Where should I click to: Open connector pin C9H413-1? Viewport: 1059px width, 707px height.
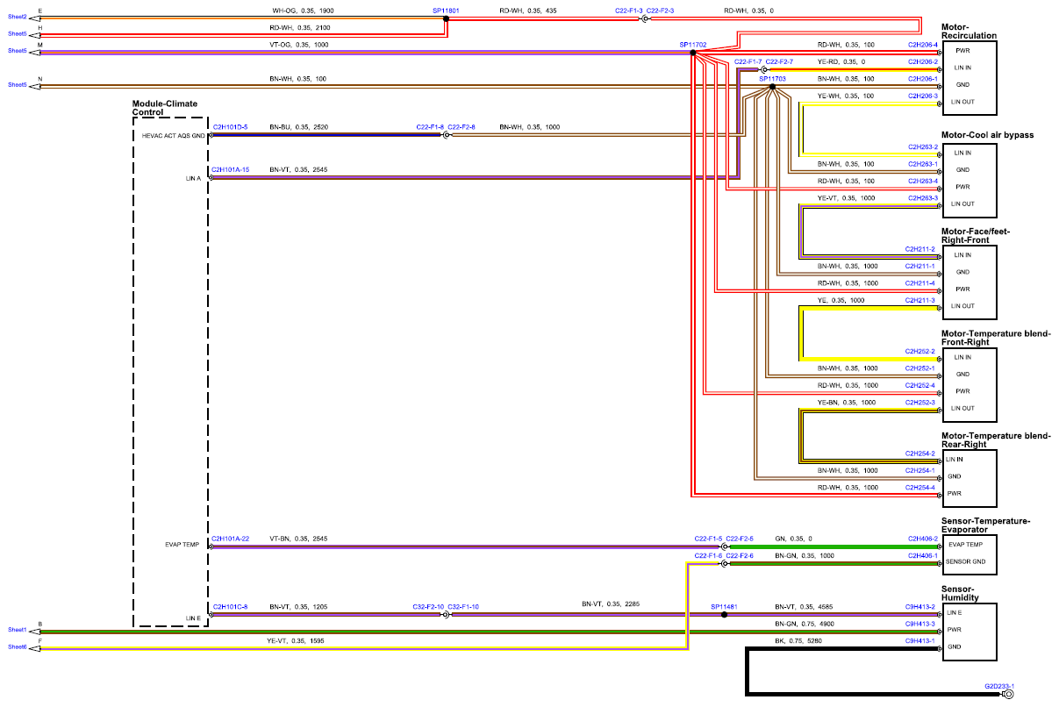click(920, 641)
